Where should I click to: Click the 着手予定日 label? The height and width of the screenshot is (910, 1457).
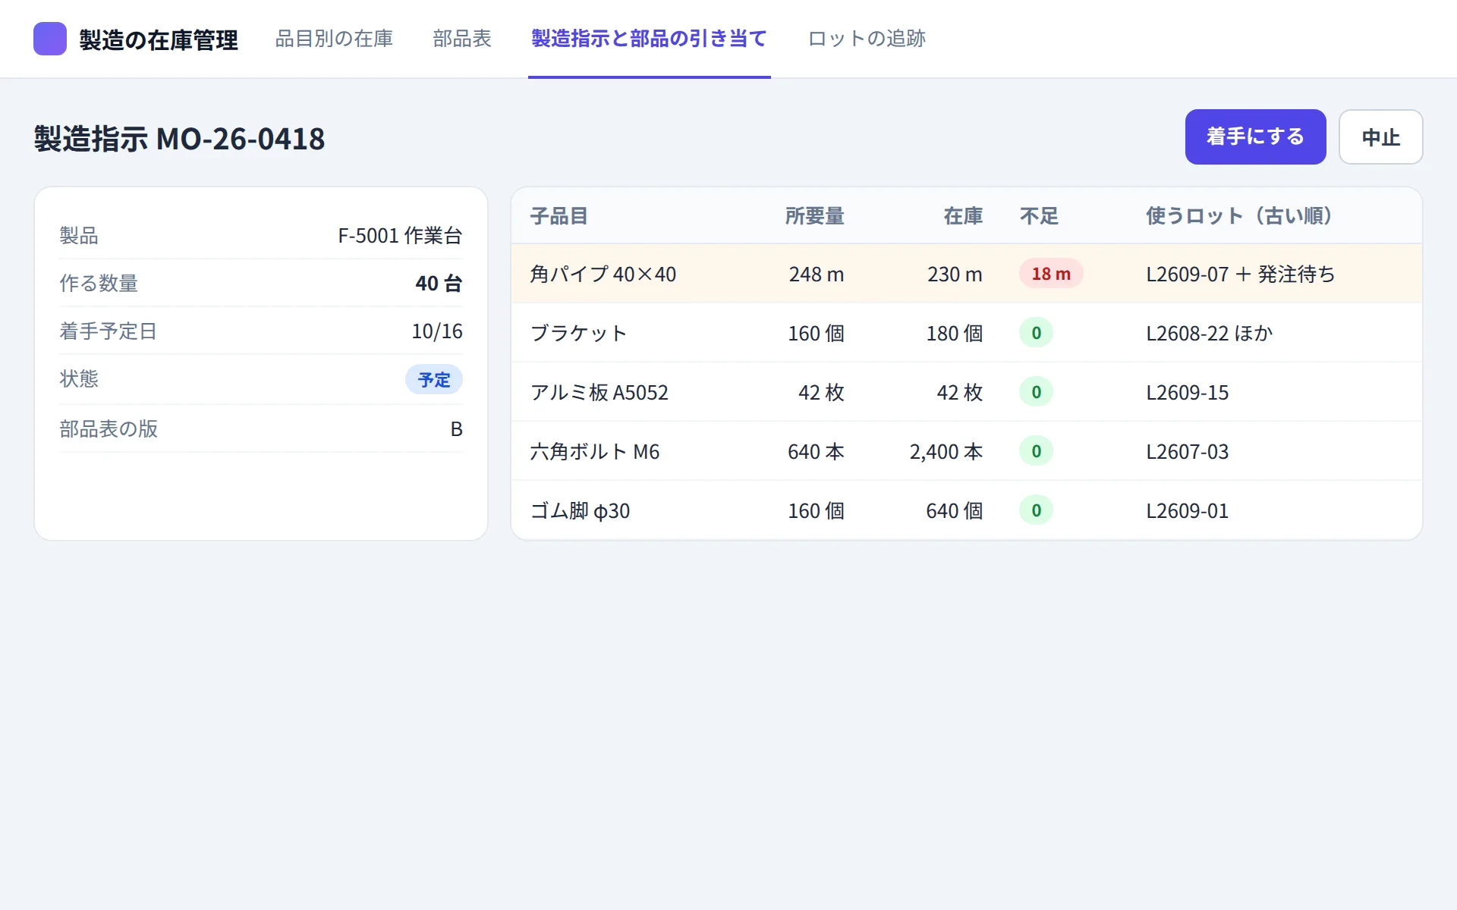tap(109, 331)
